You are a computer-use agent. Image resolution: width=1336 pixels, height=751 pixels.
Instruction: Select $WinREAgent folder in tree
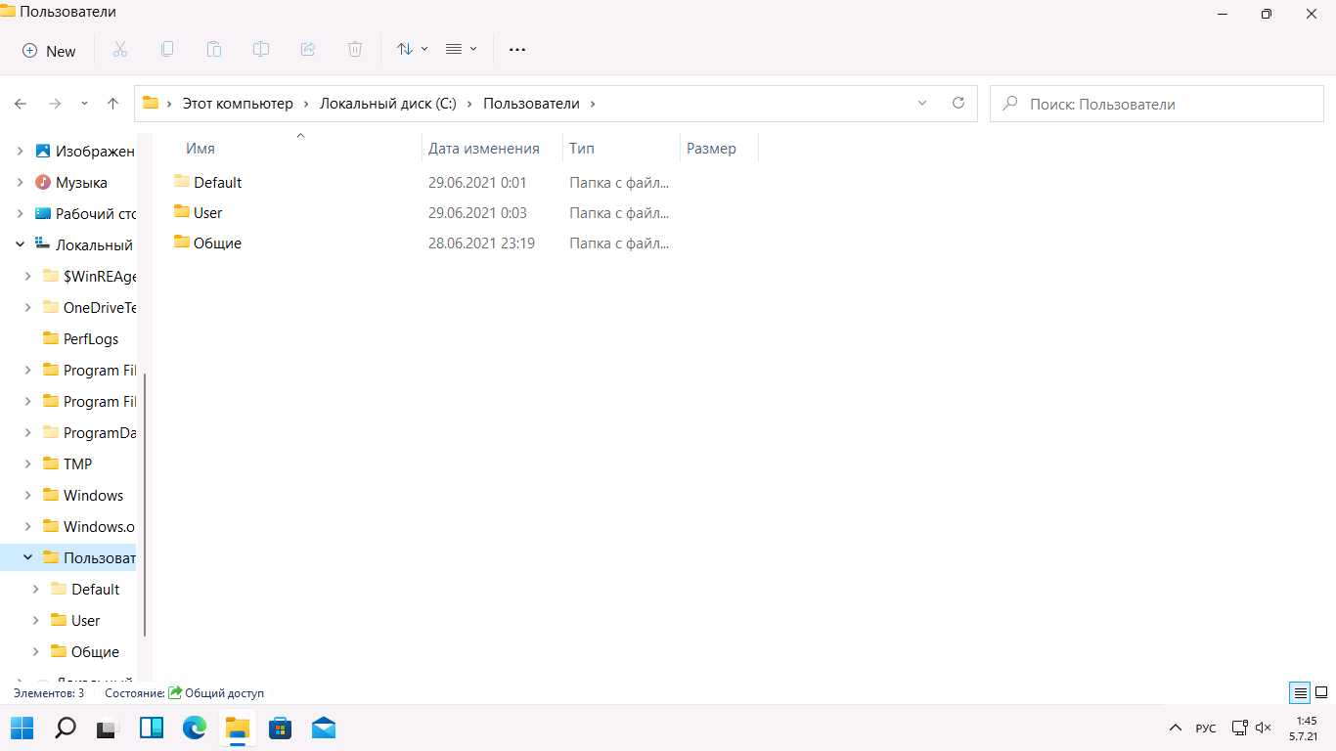point(100,277)
